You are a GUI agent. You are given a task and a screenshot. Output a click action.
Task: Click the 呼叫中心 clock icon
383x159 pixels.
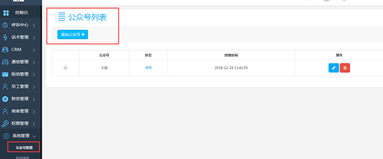point(5,25)
